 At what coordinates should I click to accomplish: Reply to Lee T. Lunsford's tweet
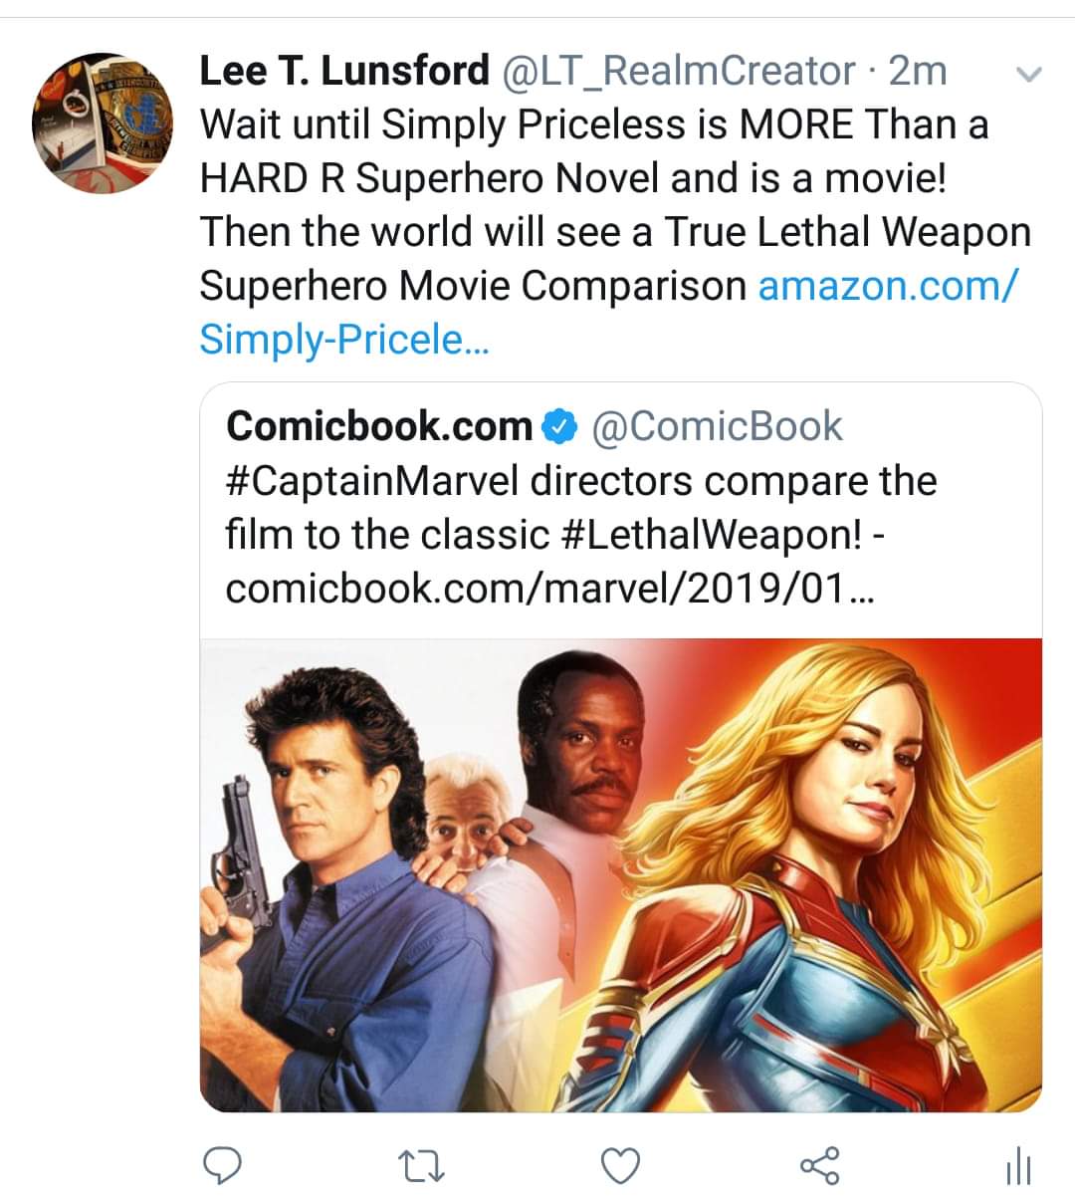(224, 1164)
